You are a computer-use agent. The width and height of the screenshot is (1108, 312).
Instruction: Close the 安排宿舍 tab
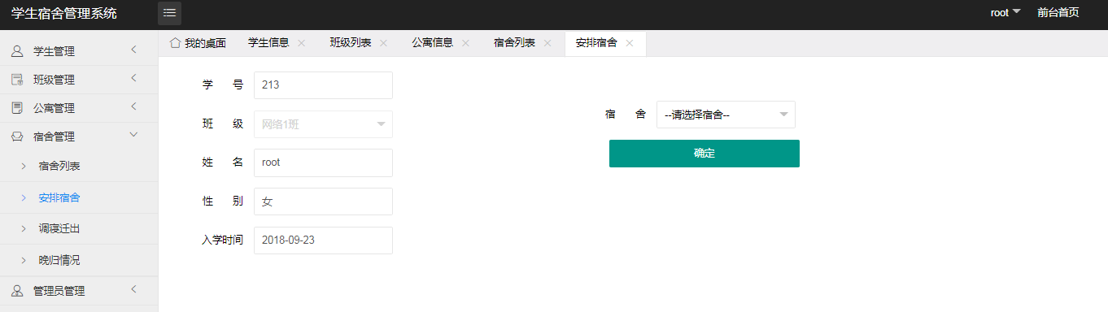(630, 43)
